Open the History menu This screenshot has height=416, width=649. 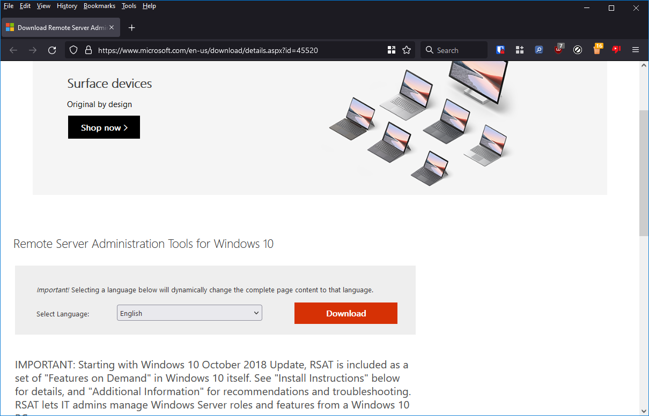(x=67, y=6)
